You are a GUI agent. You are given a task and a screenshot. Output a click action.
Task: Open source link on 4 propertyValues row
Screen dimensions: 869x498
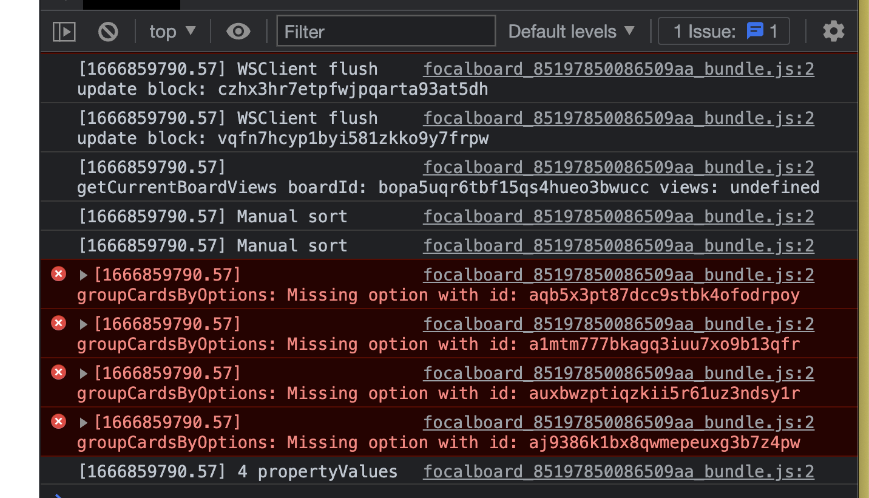coord(618,471)
